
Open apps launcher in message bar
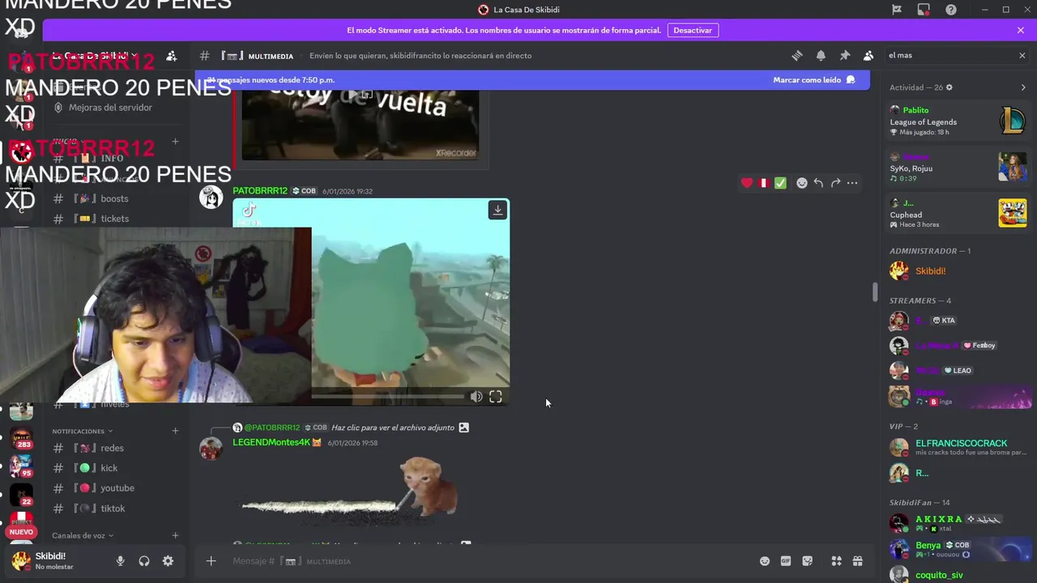tap(836, 561)
